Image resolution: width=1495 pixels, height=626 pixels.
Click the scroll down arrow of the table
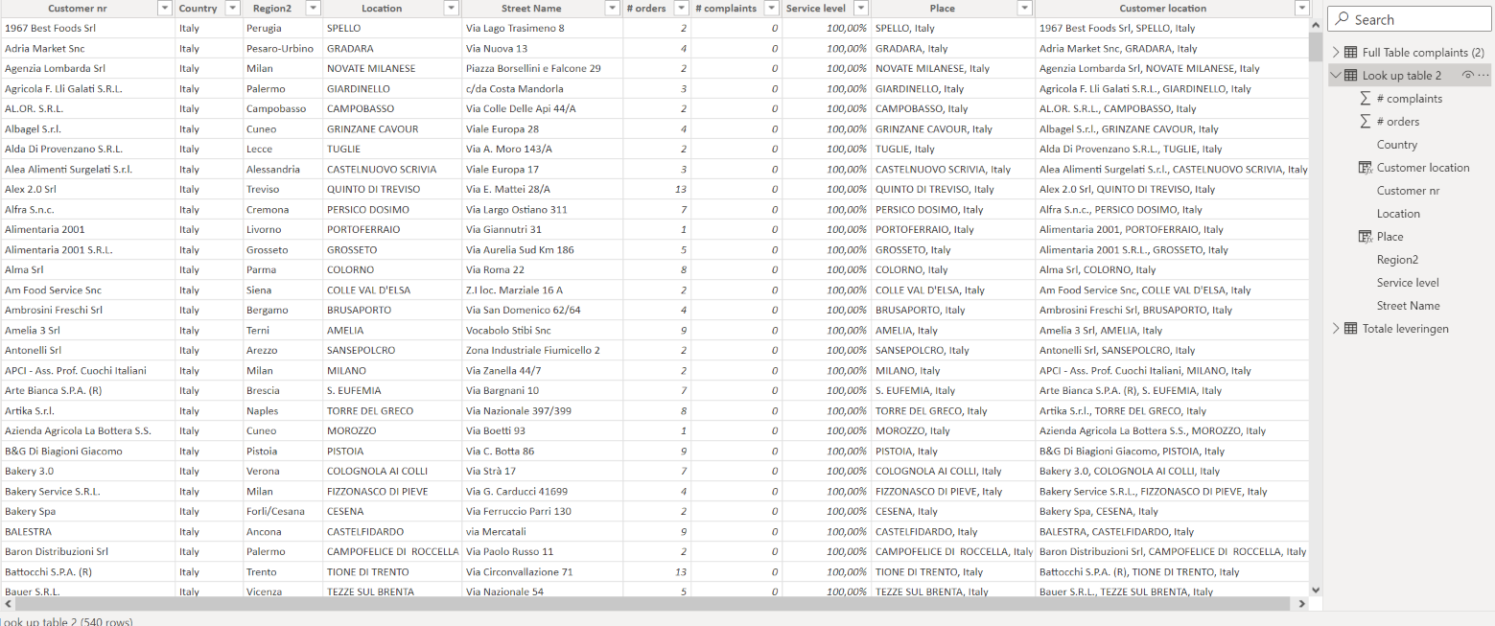[1316, 591]
